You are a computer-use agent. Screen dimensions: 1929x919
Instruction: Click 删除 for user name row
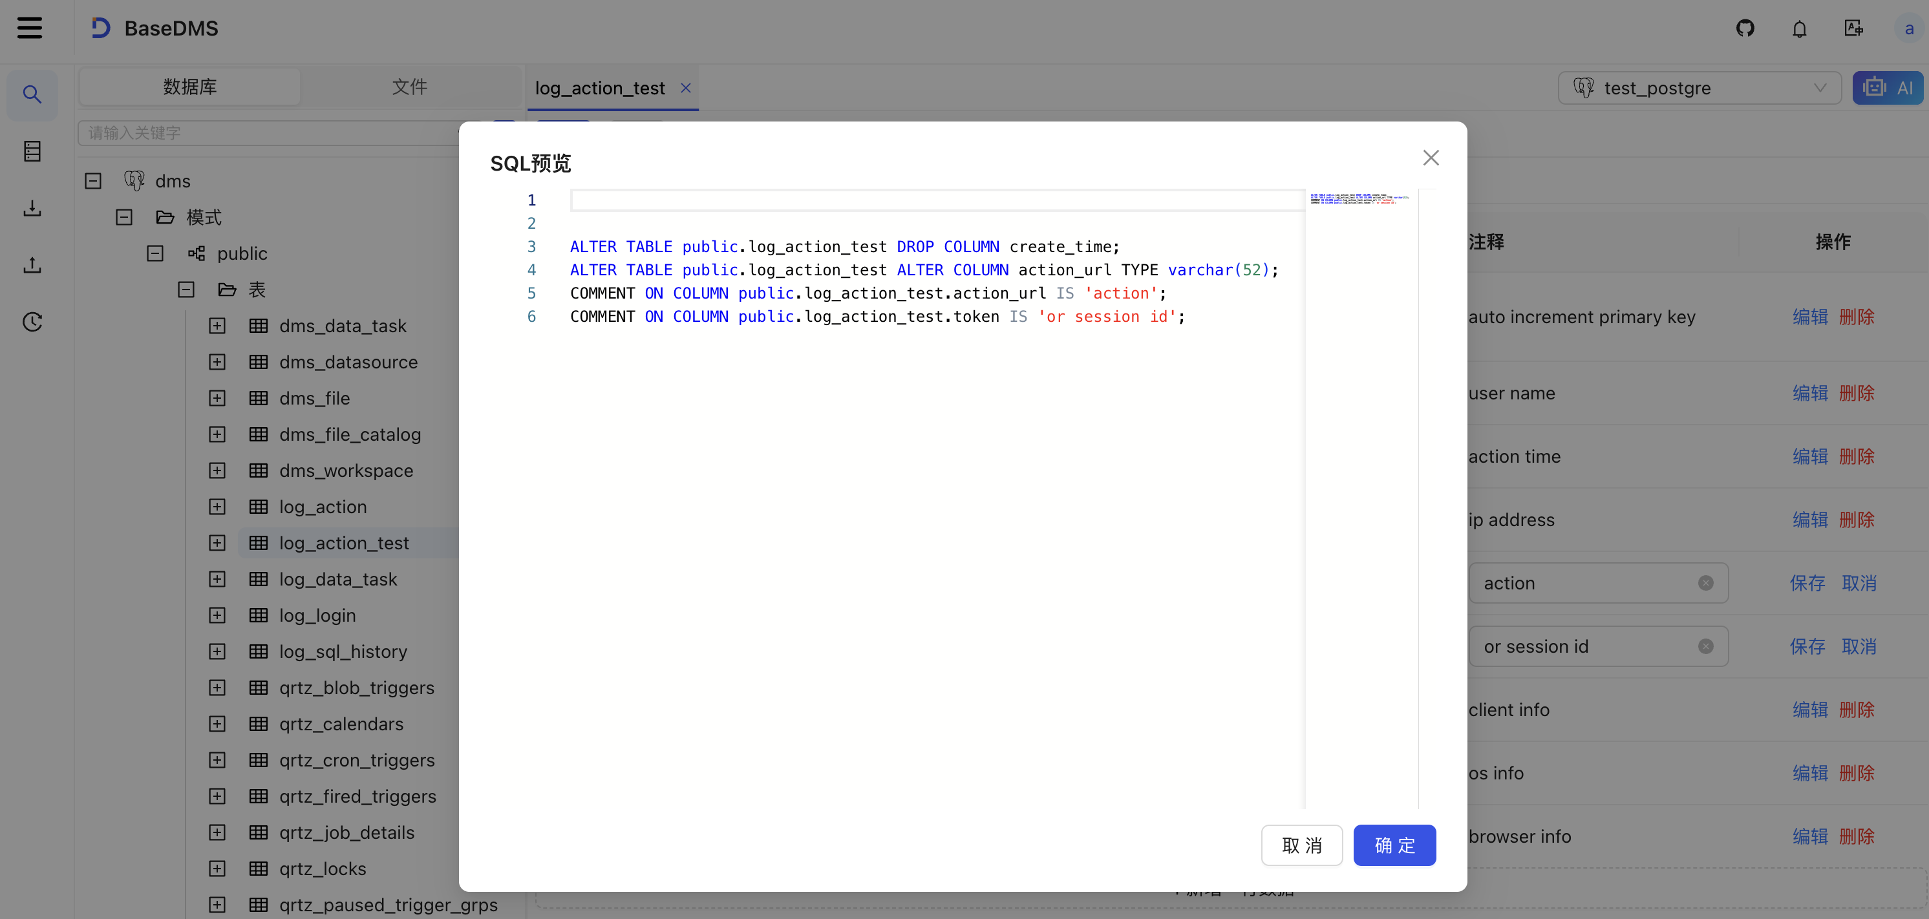click(x=1857, y=393)
